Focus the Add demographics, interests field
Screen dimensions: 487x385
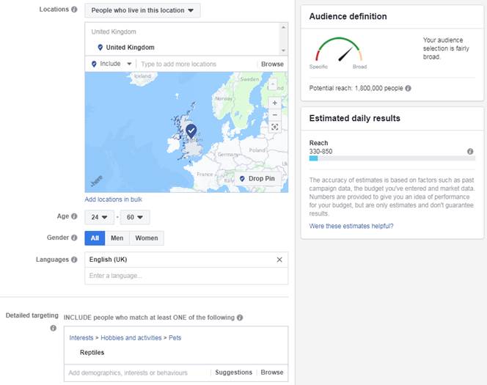point(136,373)
